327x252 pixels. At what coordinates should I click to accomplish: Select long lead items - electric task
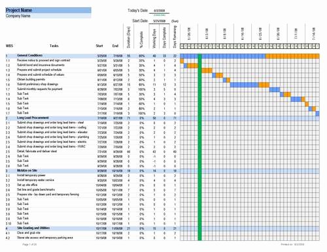[x=52, y=142]
